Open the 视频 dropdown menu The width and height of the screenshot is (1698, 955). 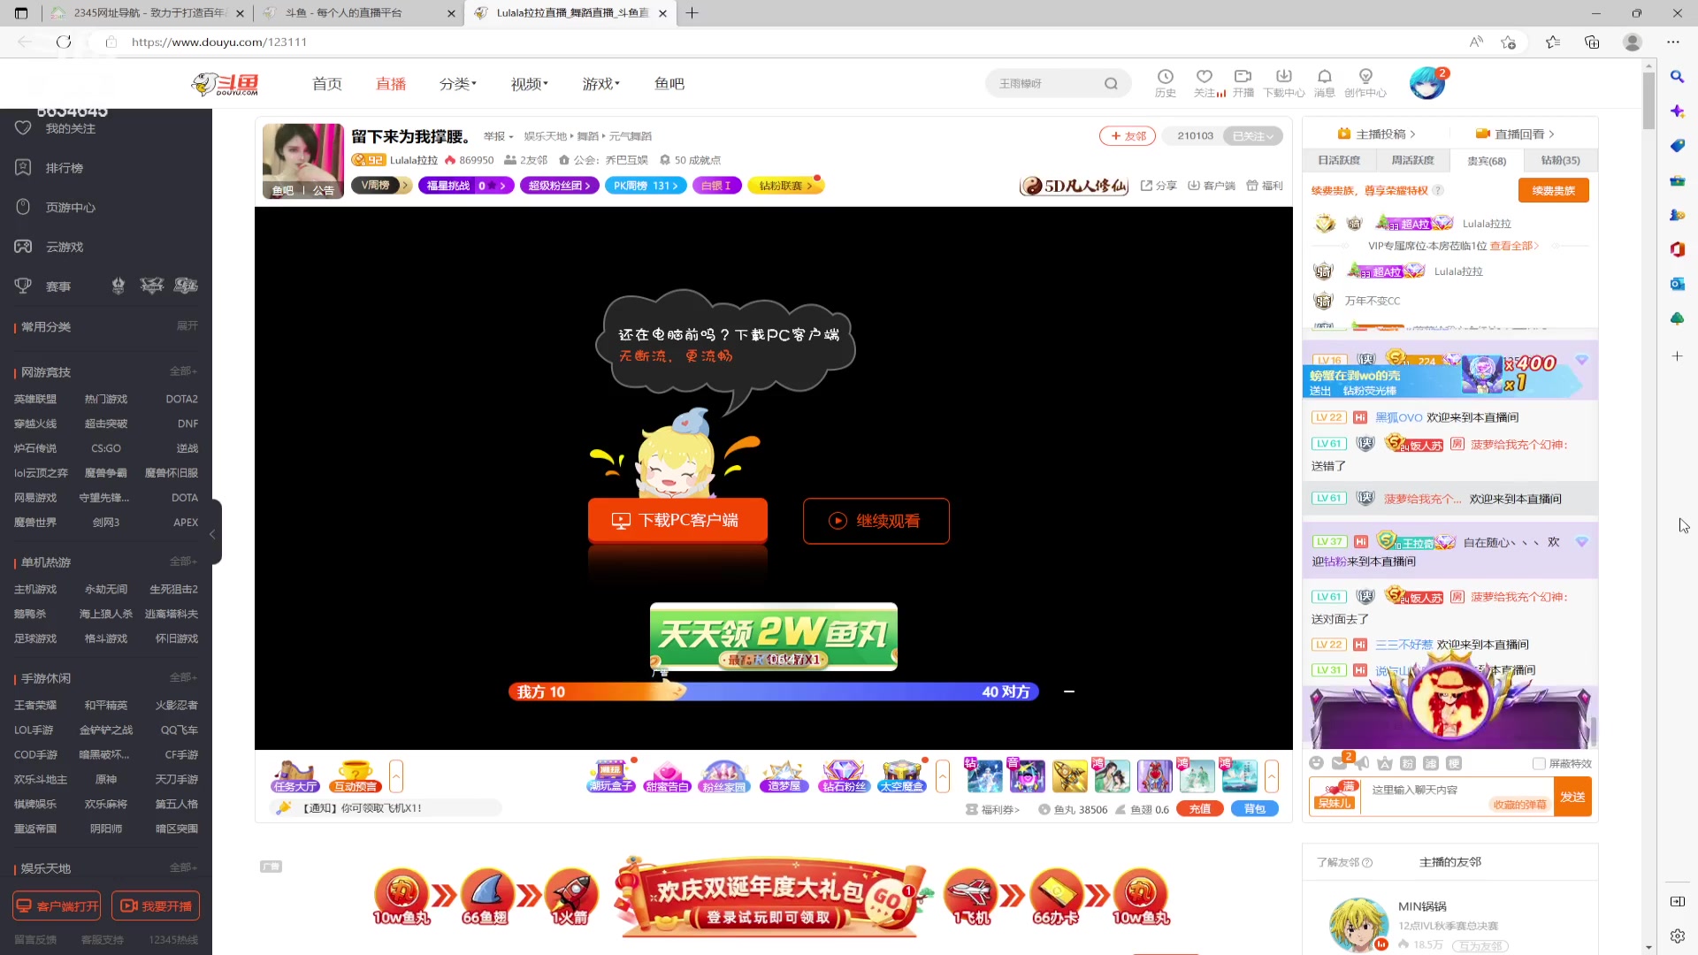[x=528, y=83]
